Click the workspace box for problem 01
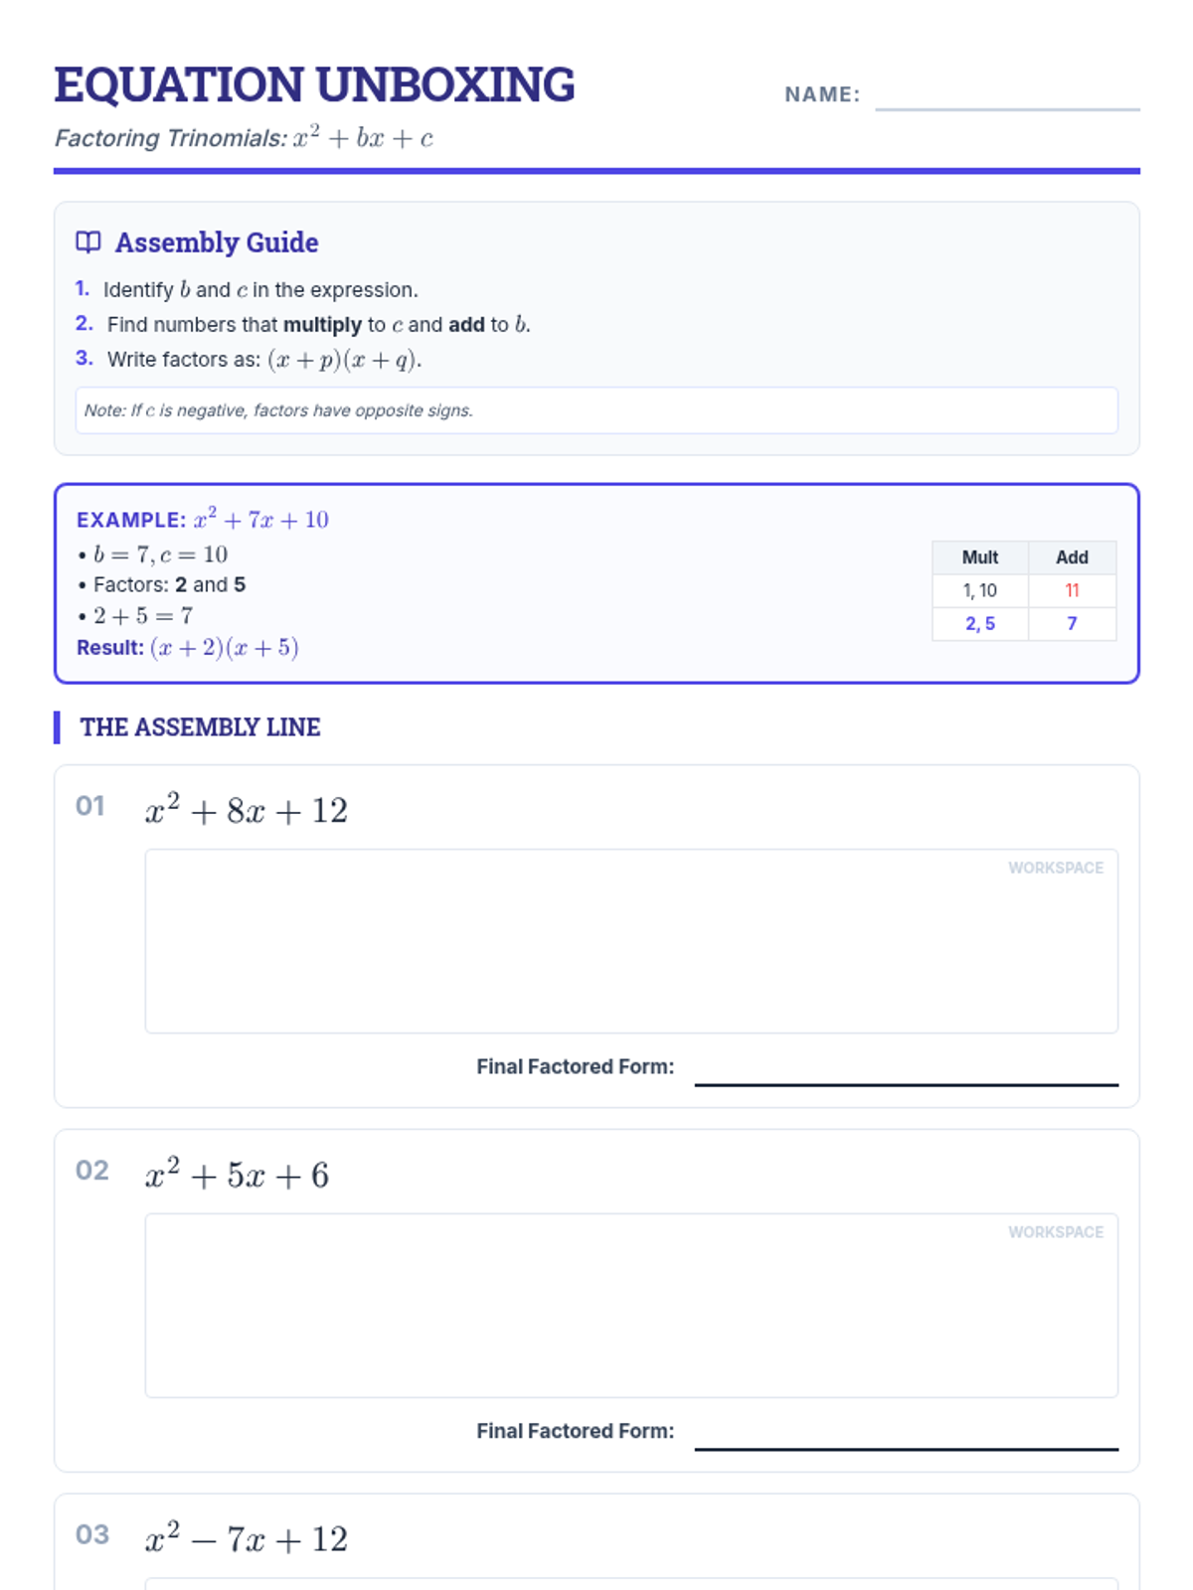Image resolution: width=1193 pixels, height=1590 pixels. [631, 941]
